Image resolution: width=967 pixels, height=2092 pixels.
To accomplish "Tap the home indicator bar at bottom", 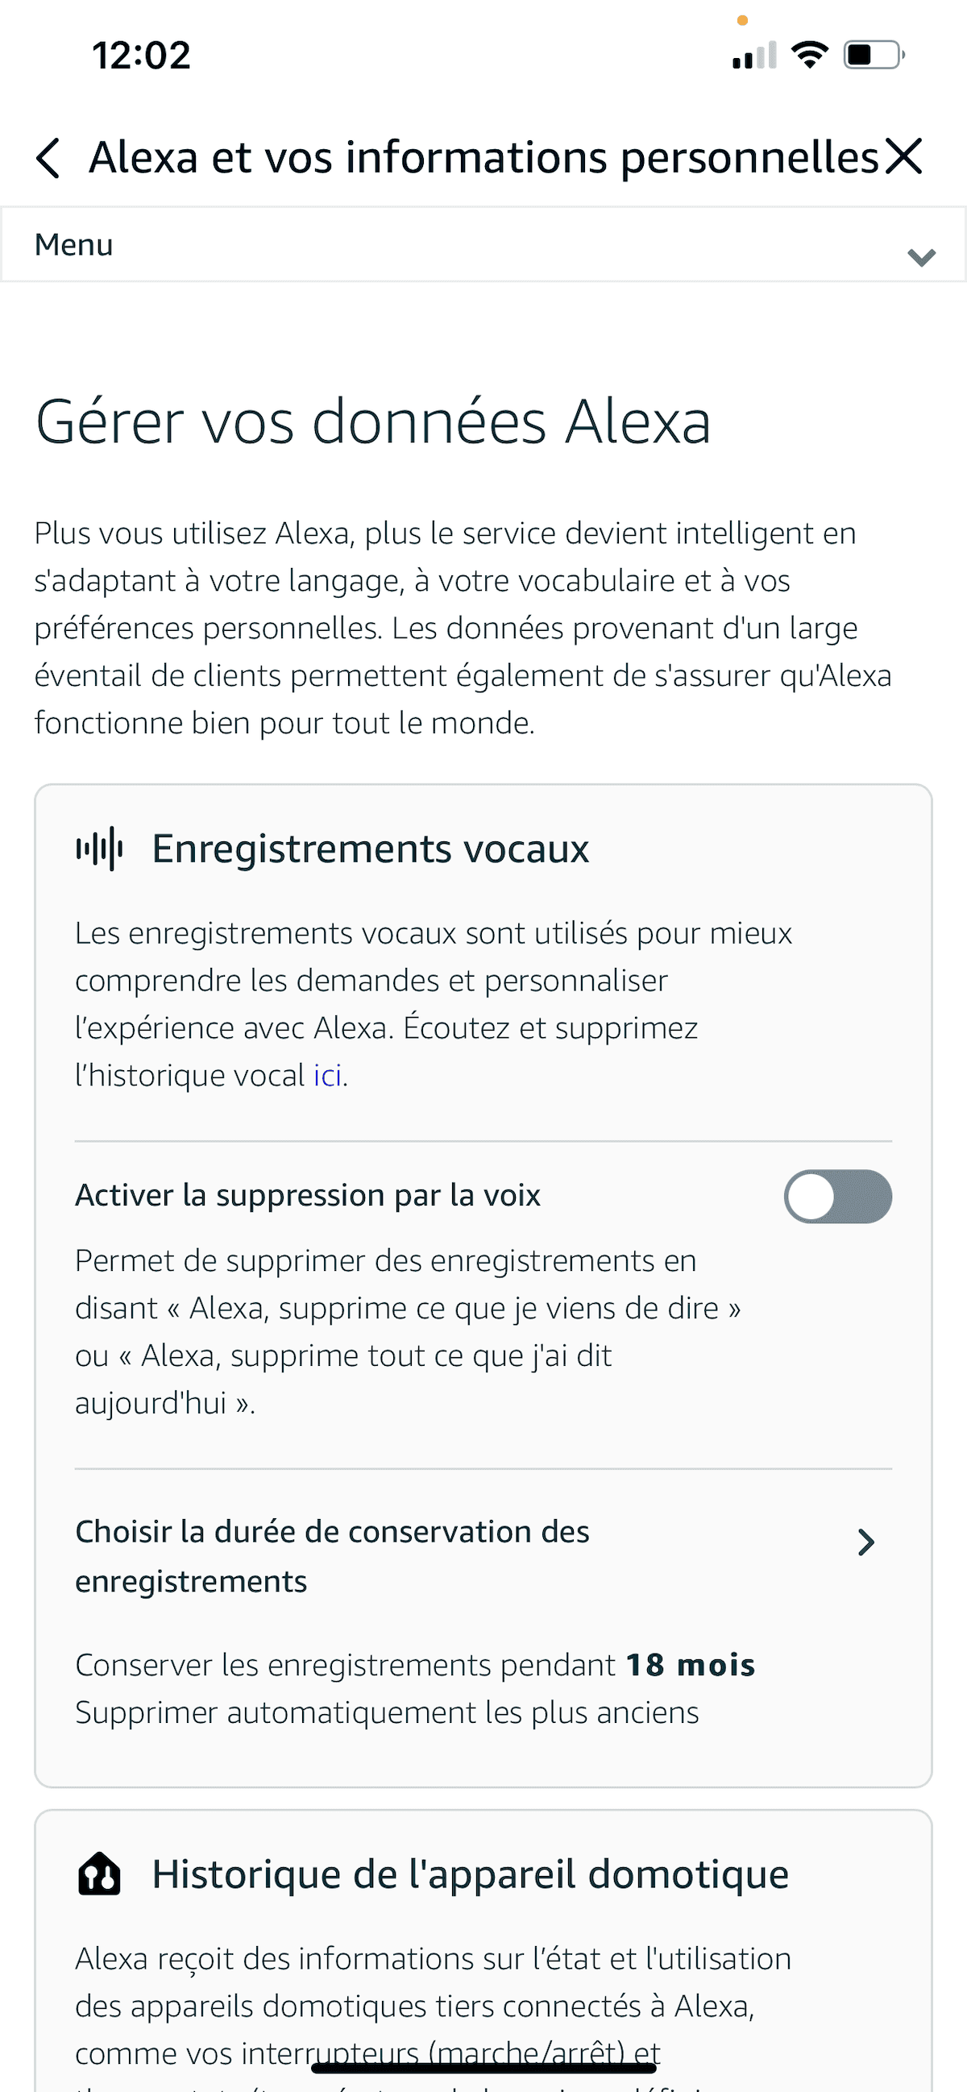I will [x=483, y=2066].
